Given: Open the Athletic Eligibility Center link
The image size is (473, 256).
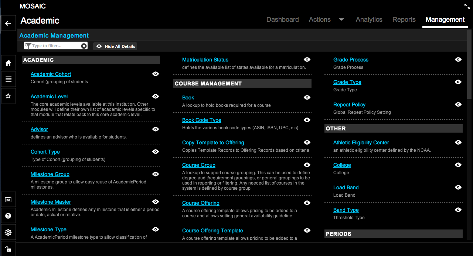Looking at the screenshot, I should click(x=361, y=143).
